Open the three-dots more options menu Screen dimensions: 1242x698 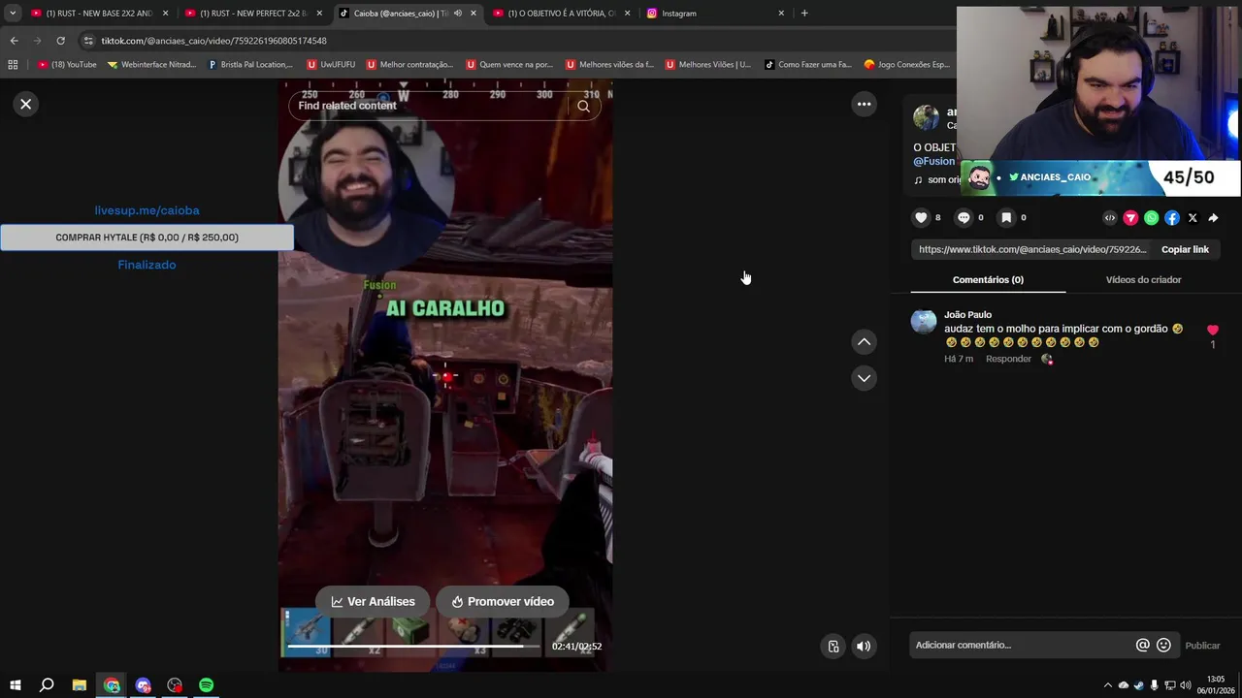[x=864, y=104]
